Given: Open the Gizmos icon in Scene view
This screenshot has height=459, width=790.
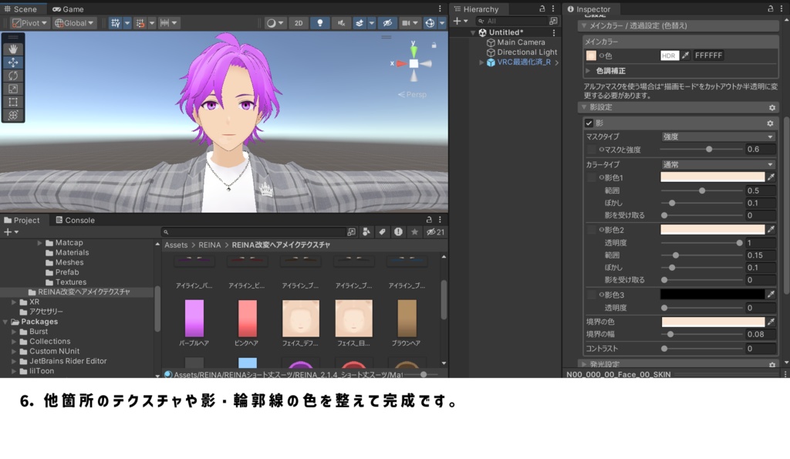Looking at the screenshot, I should pyautogui.click(x=430, y=23).
